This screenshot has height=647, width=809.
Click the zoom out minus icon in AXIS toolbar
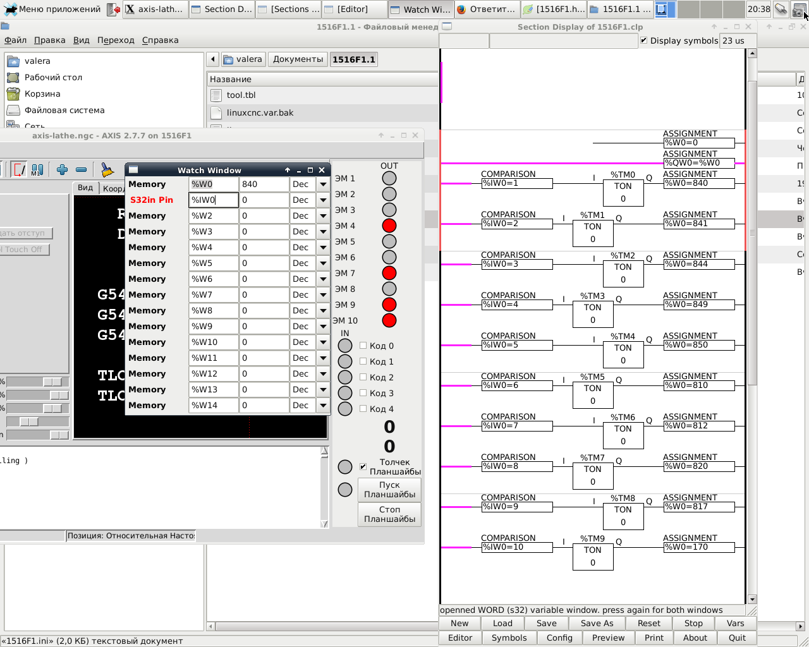click(x=81, y=169)
